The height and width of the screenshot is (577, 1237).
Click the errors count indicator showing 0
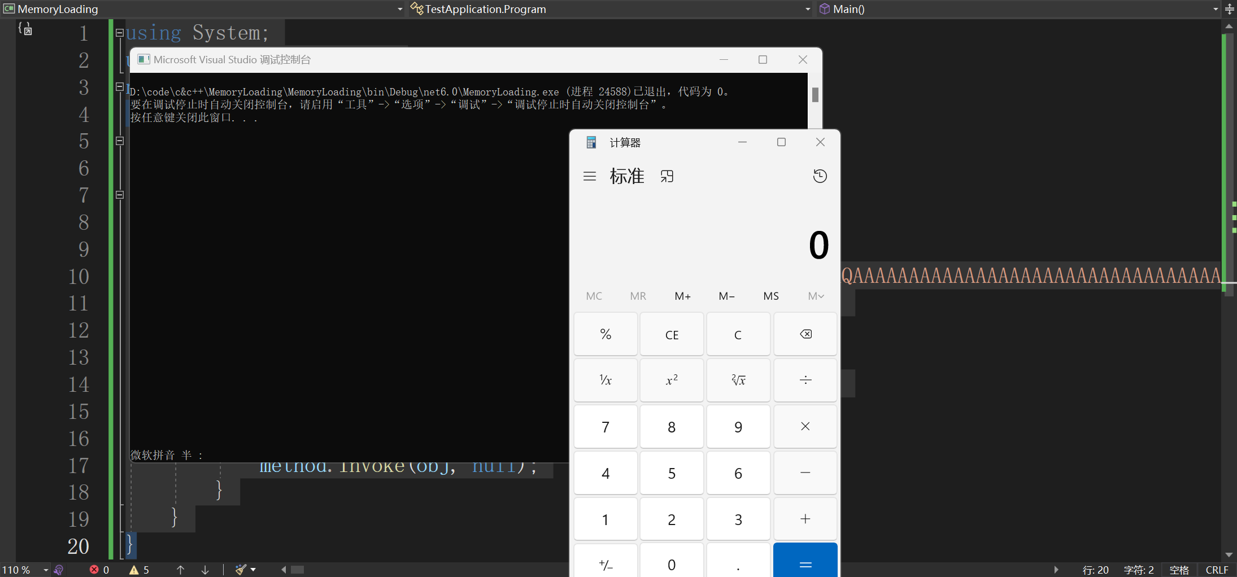(x=99, y=570)
